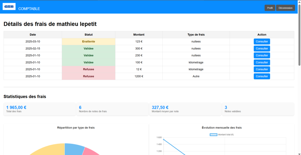Click the Notes validées card

click(258, 109)
